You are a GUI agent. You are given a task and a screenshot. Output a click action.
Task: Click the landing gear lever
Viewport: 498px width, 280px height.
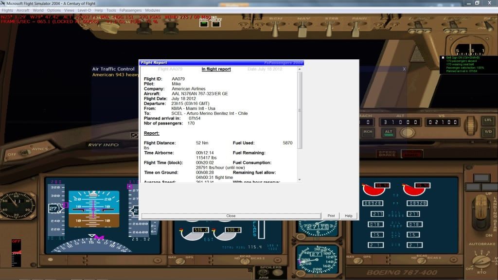(480, 213)
